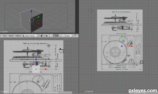Collapse the header menus arrow beside View
The height and width of the screenshot is (94, 158).
pos(1,36)
